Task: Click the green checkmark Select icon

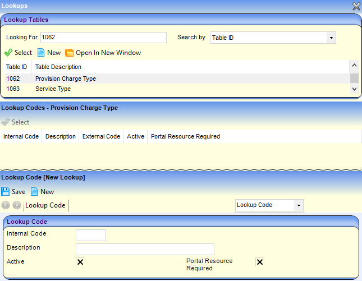Action: [x=8, y=53]
